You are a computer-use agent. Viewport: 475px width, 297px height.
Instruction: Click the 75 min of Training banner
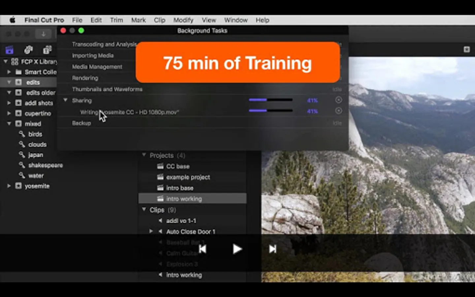click(237, 62)
